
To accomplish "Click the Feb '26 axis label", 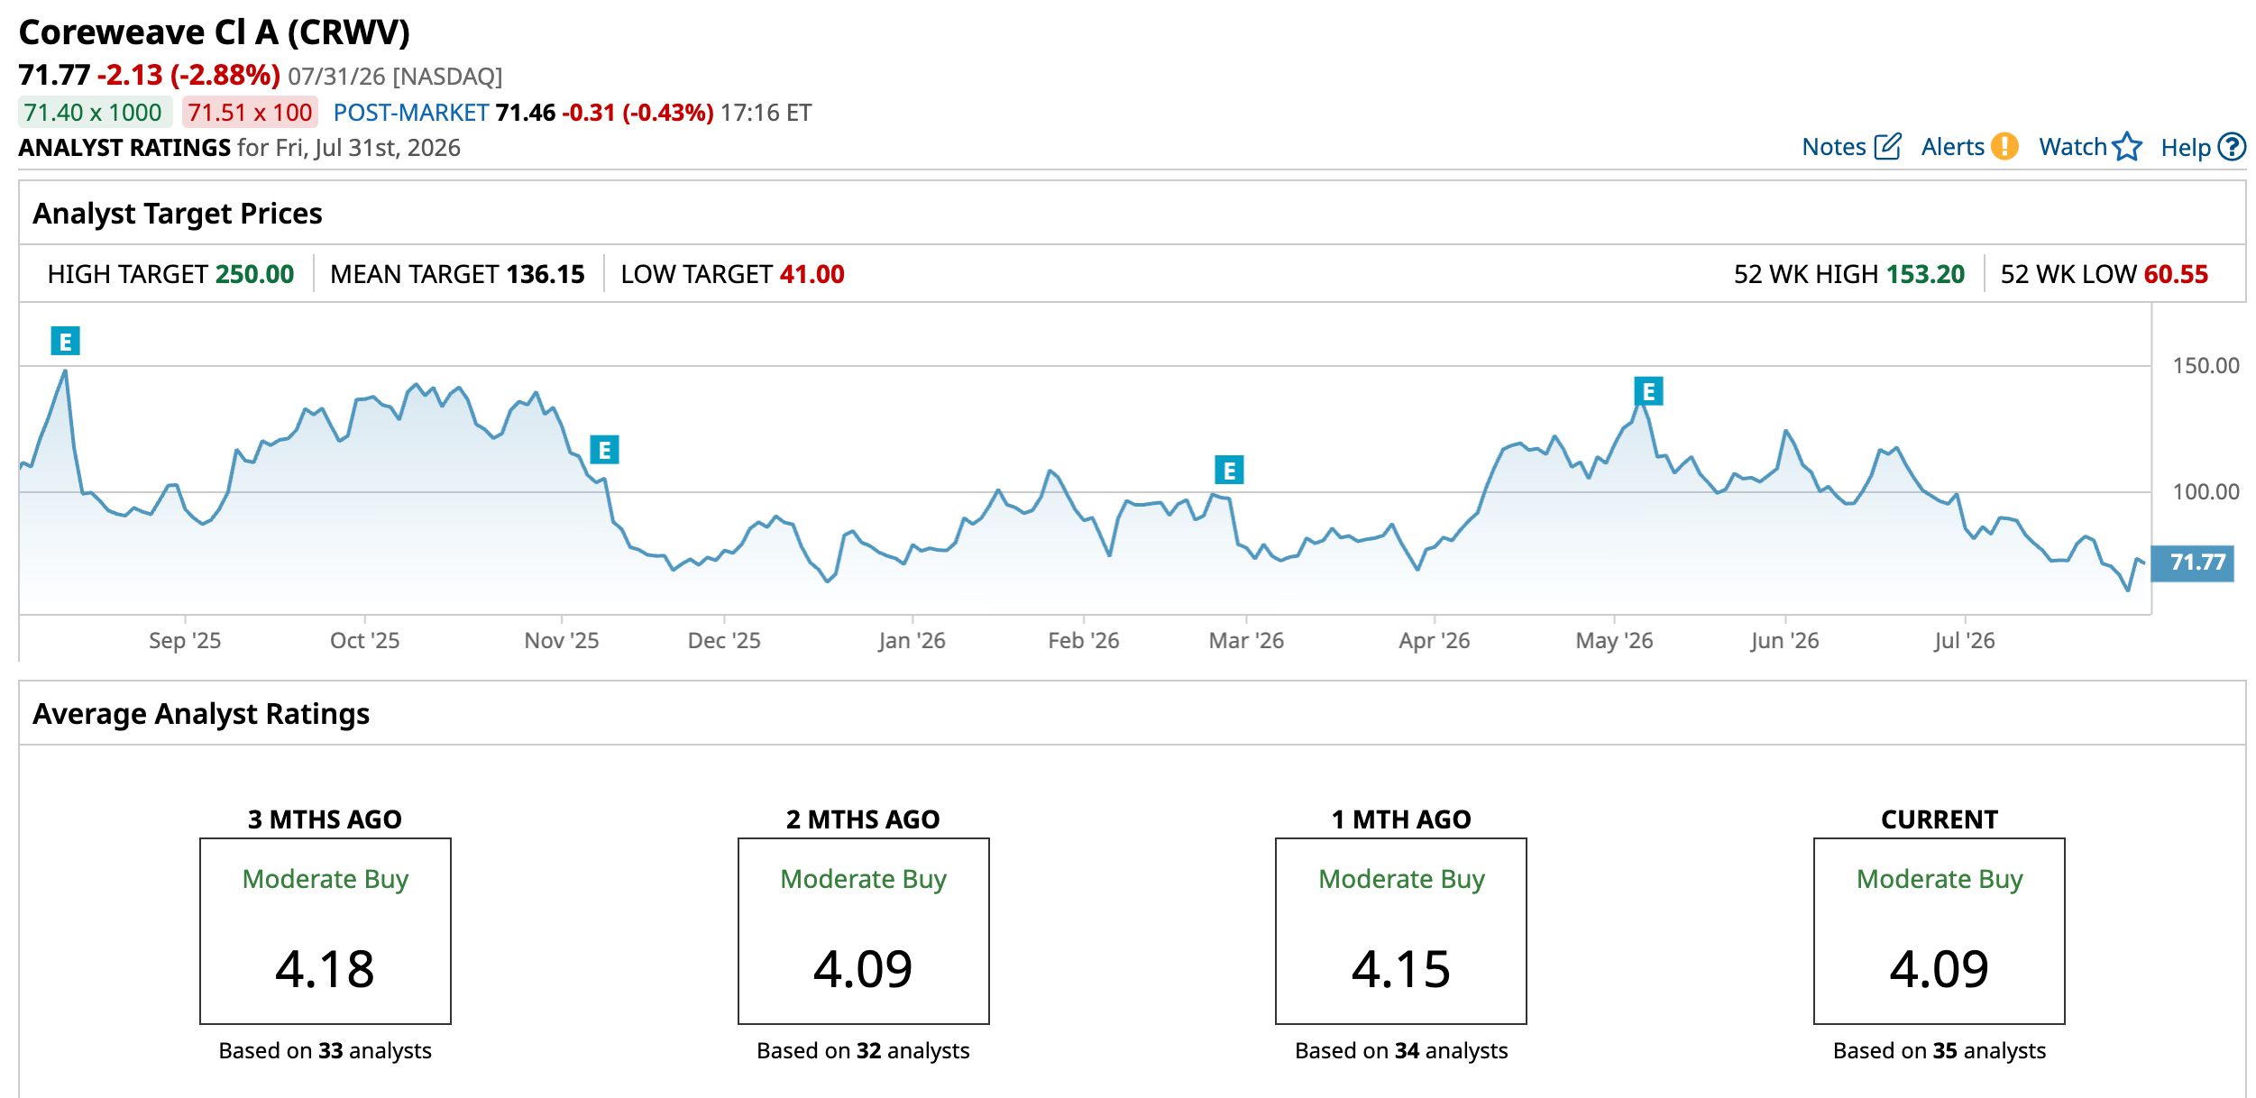I will click(x=1084, y=641).
